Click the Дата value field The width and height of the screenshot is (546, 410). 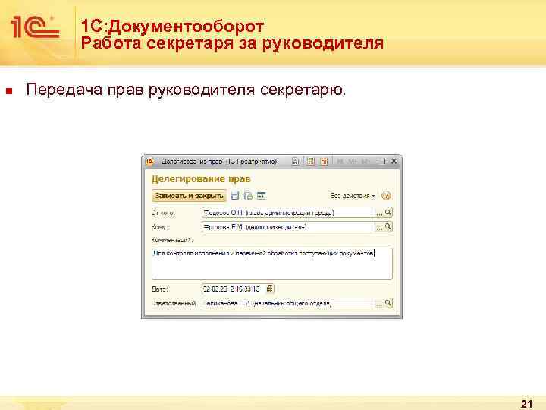pos(234,289)
